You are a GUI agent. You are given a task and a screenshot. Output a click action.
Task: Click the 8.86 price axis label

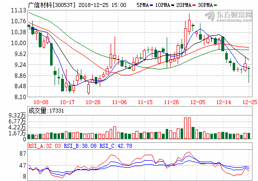[x=20, y=75]
